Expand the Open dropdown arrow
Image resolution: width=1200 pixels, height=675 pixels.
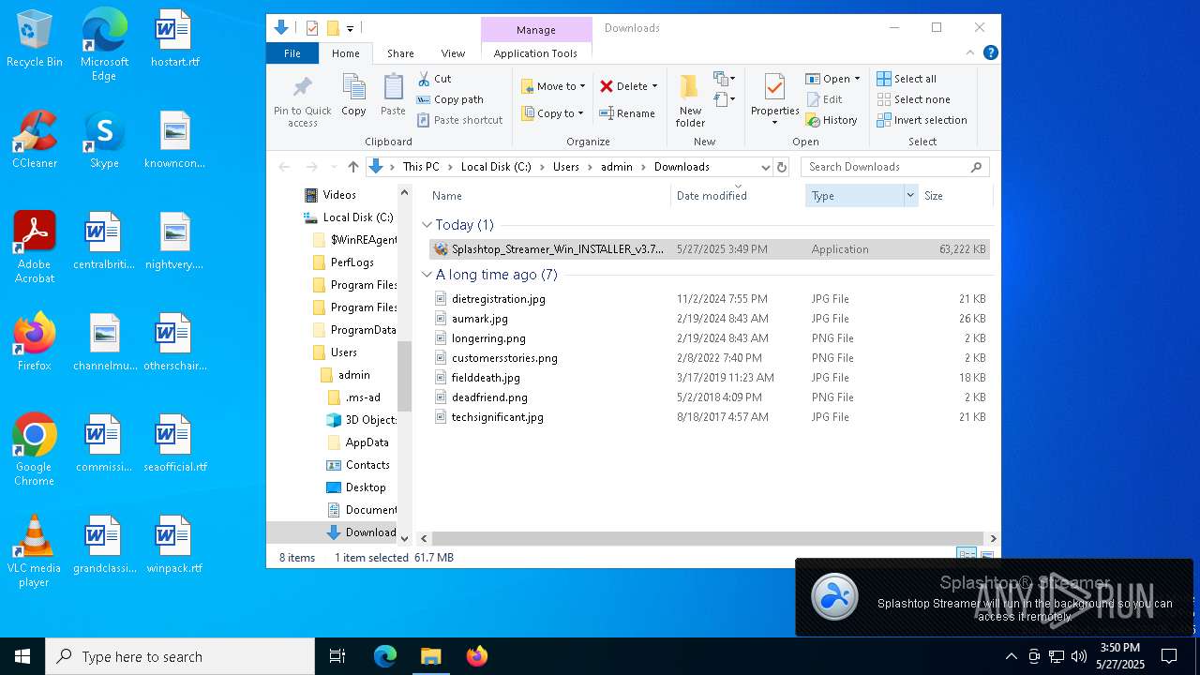857,79
